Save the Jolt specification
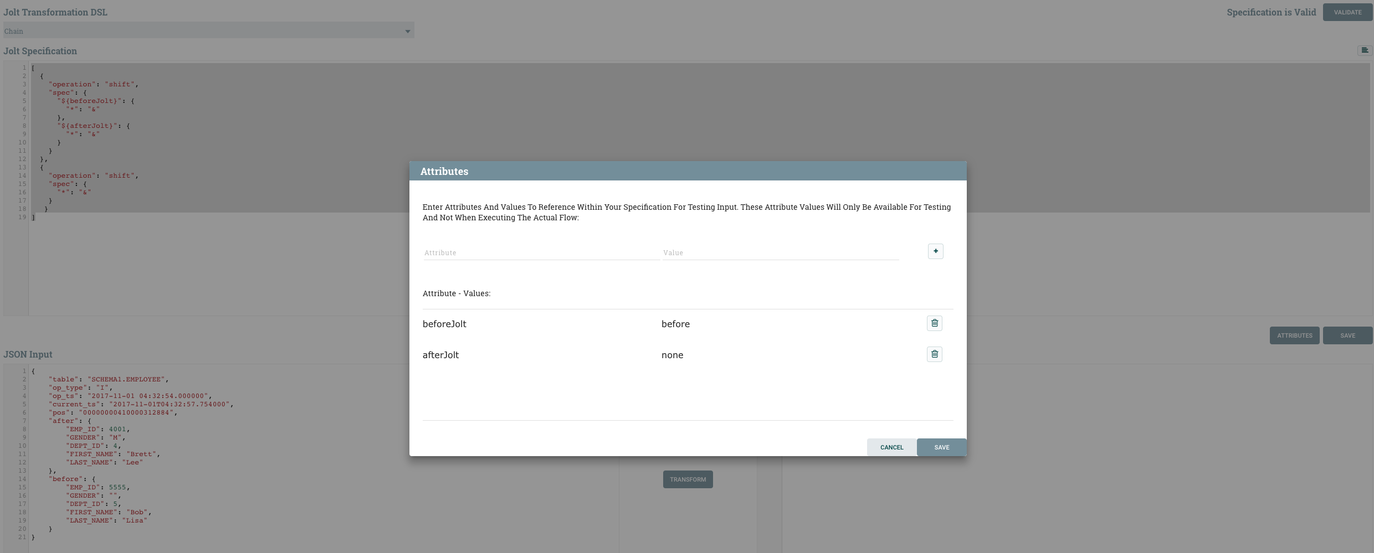The height and width of the screenshot is (553, 1374). point(1347,335)
